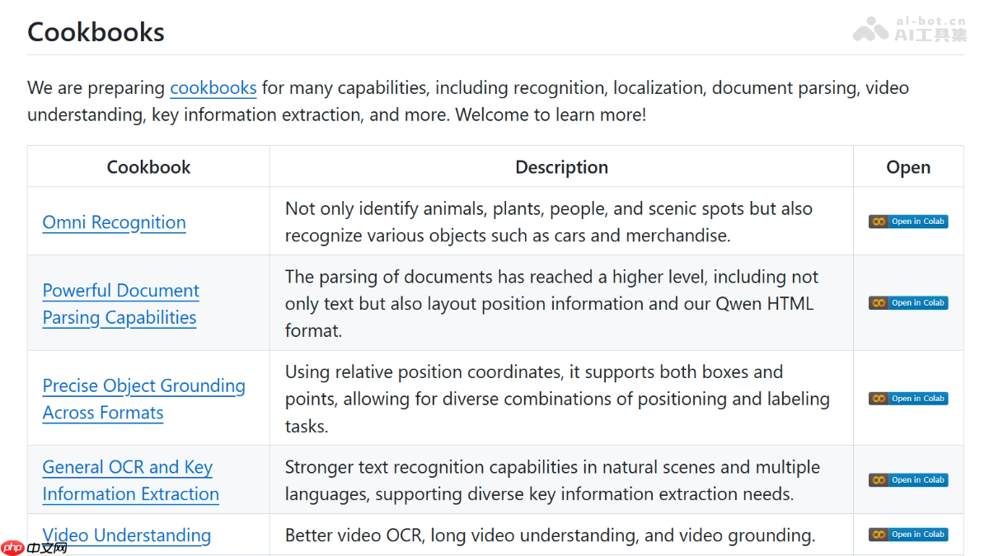Follow the "cookbooks" link in intro paragraph
Viewport: 989px width, 556px height.
[213, 88]
